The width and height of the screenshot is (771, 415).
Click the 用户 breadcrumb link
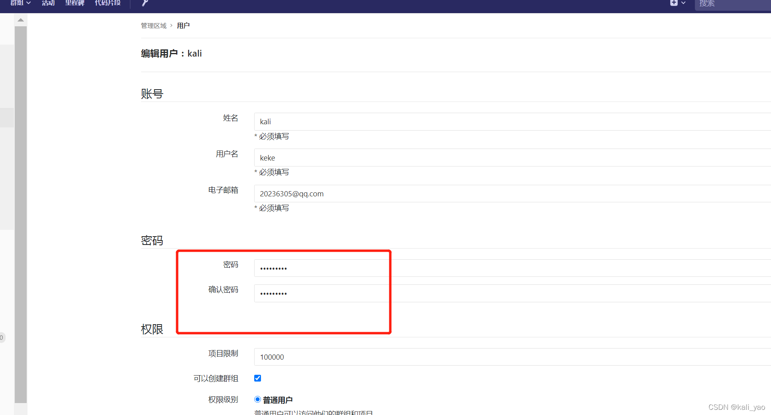pyautogui.click(x=183, y=25)
